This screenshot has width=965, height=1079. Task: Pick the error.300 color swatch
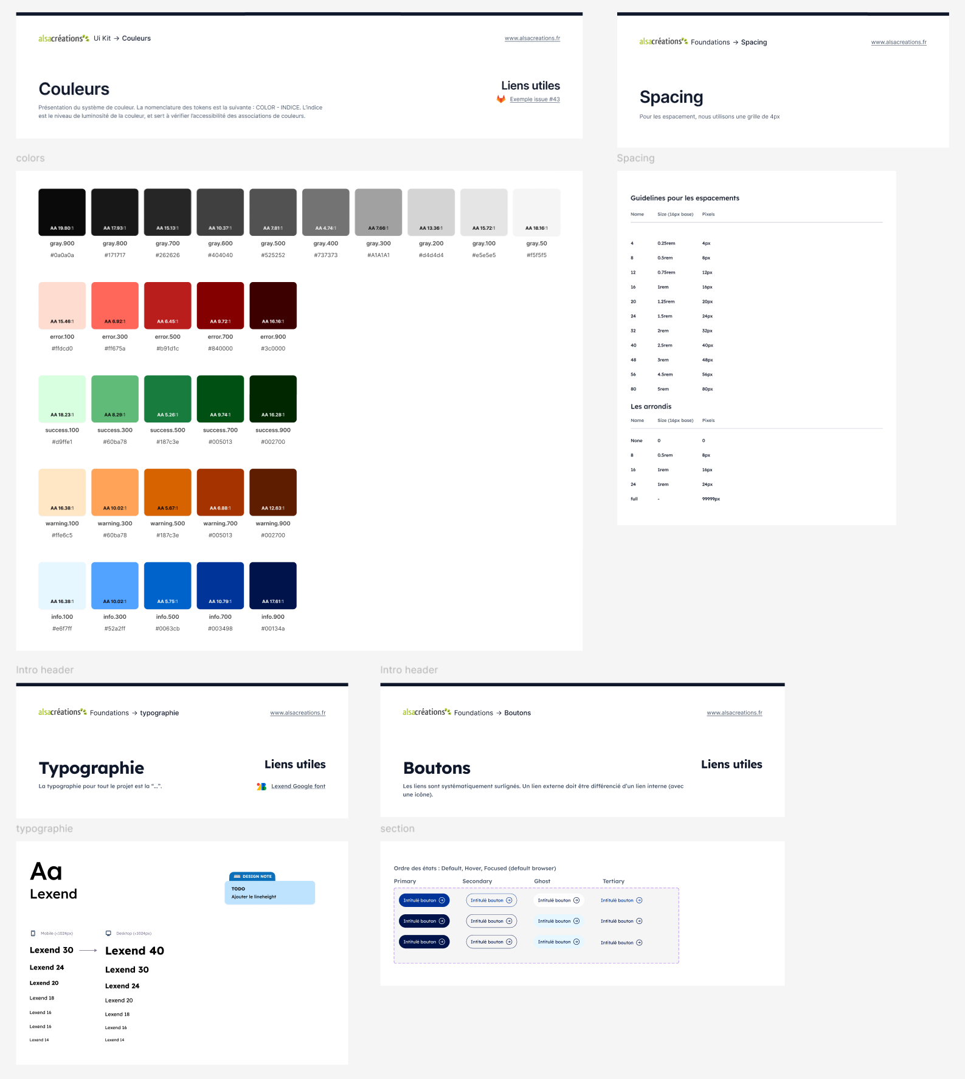[x=115, y=306]
